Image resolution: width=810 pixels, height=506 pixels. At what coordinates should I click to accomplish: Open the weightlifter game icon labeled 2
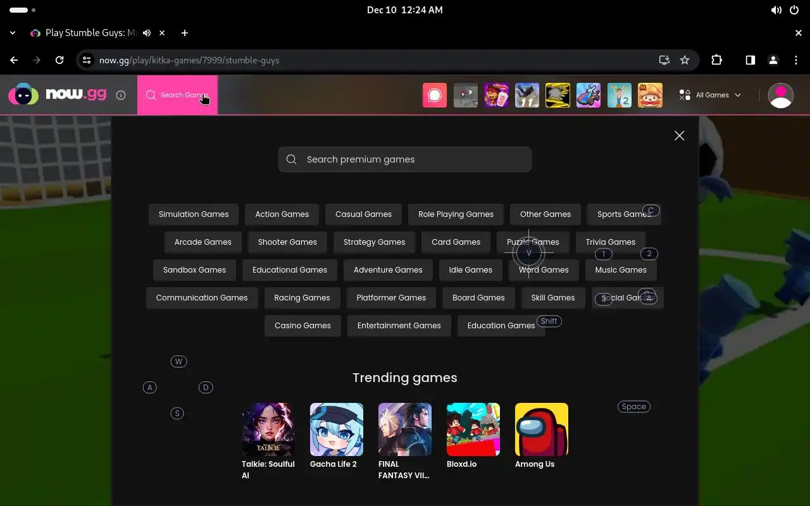tap(619, 95)
